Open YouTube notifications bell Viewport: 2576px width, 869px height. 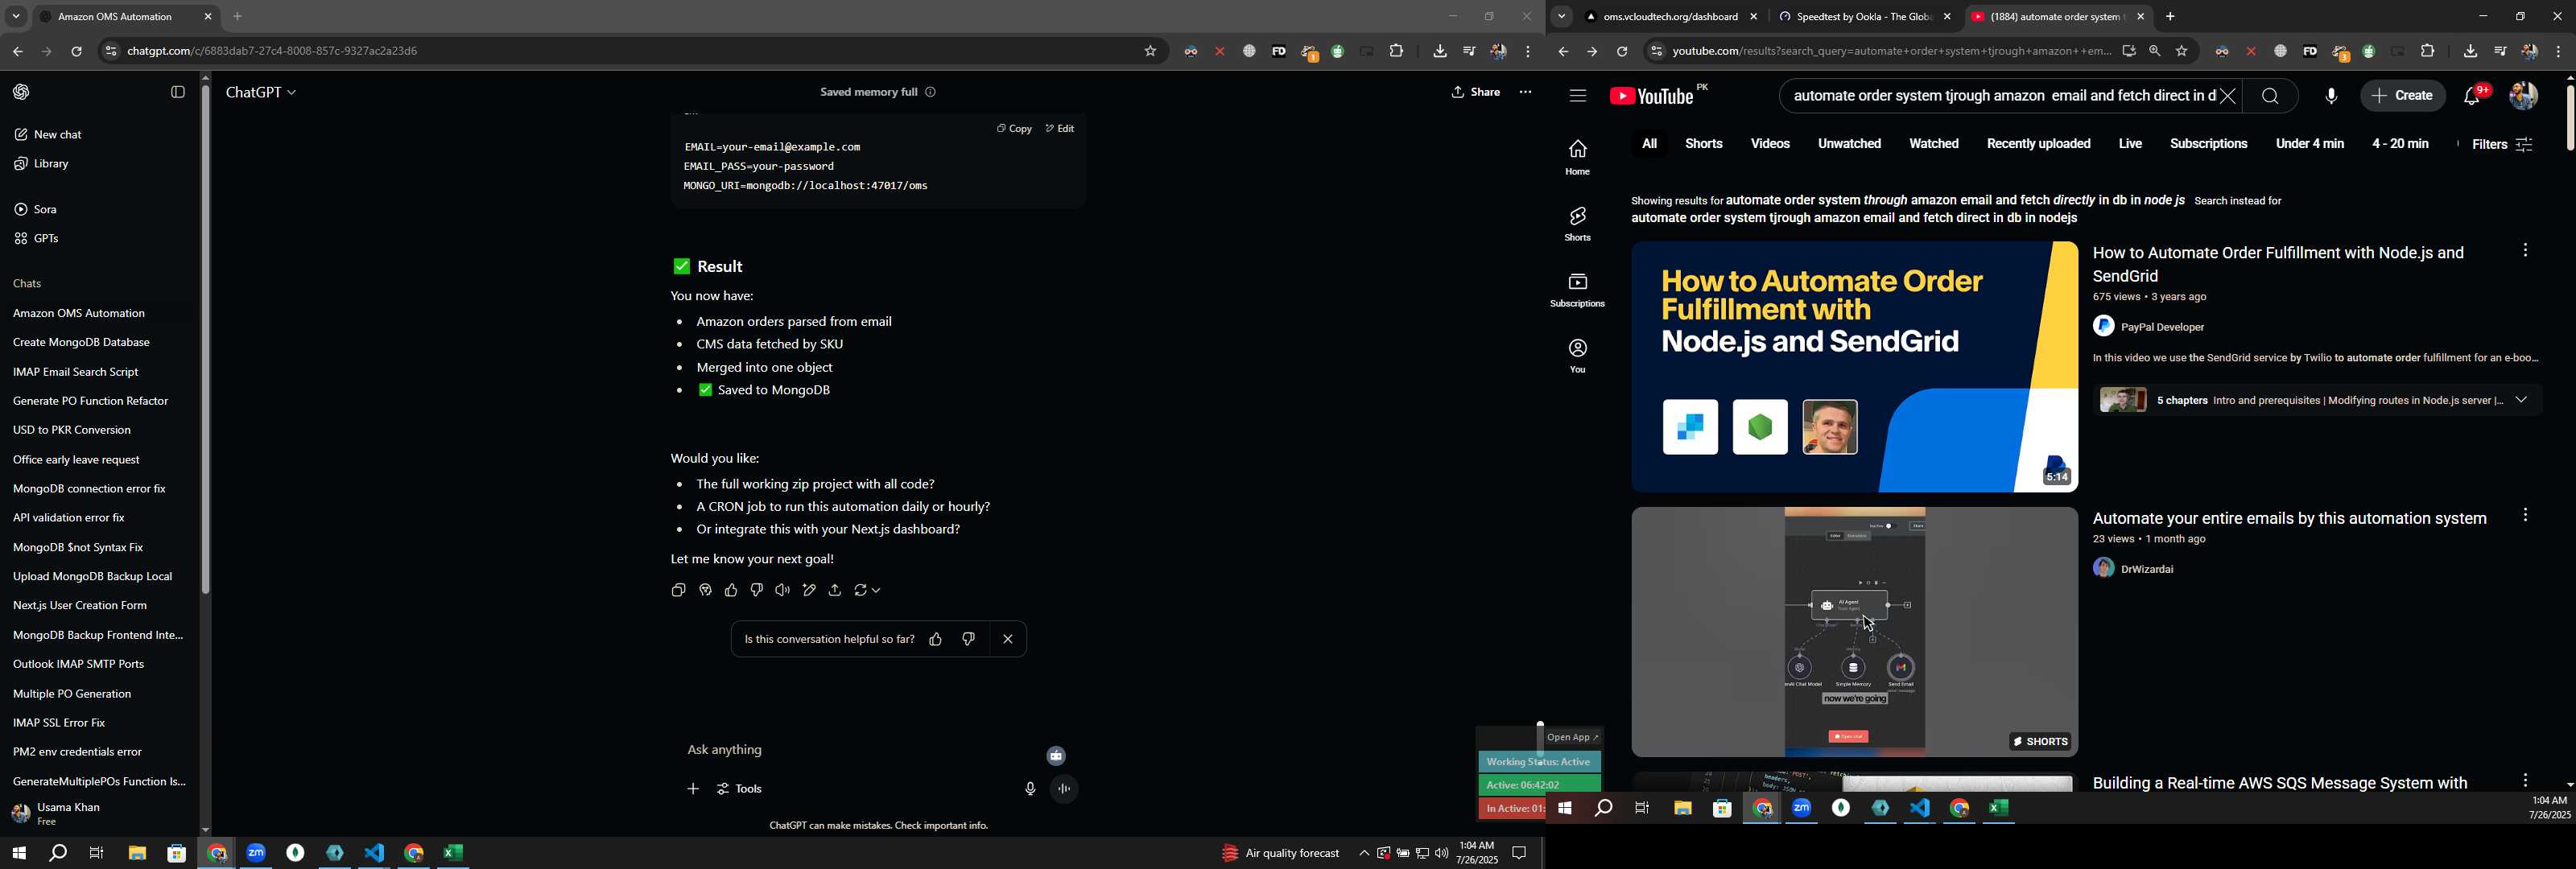[x=2473, y=97]
